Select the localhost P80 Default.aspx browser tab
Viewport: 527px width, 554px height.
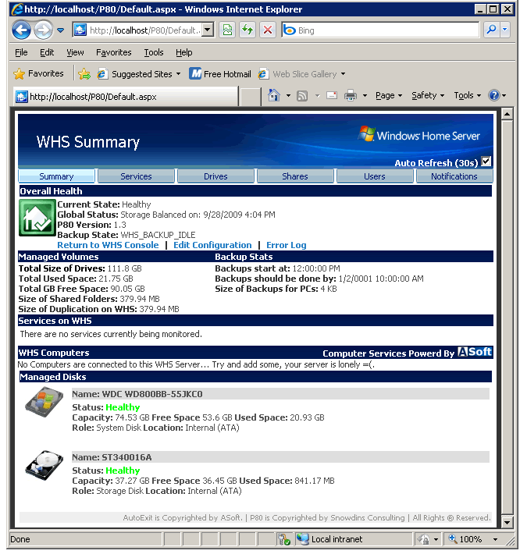[126, 97]
